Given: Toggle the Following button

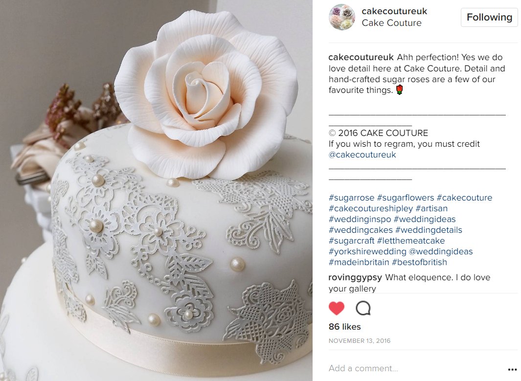Looking at the screenshot, I should click(x=489, y=17).
